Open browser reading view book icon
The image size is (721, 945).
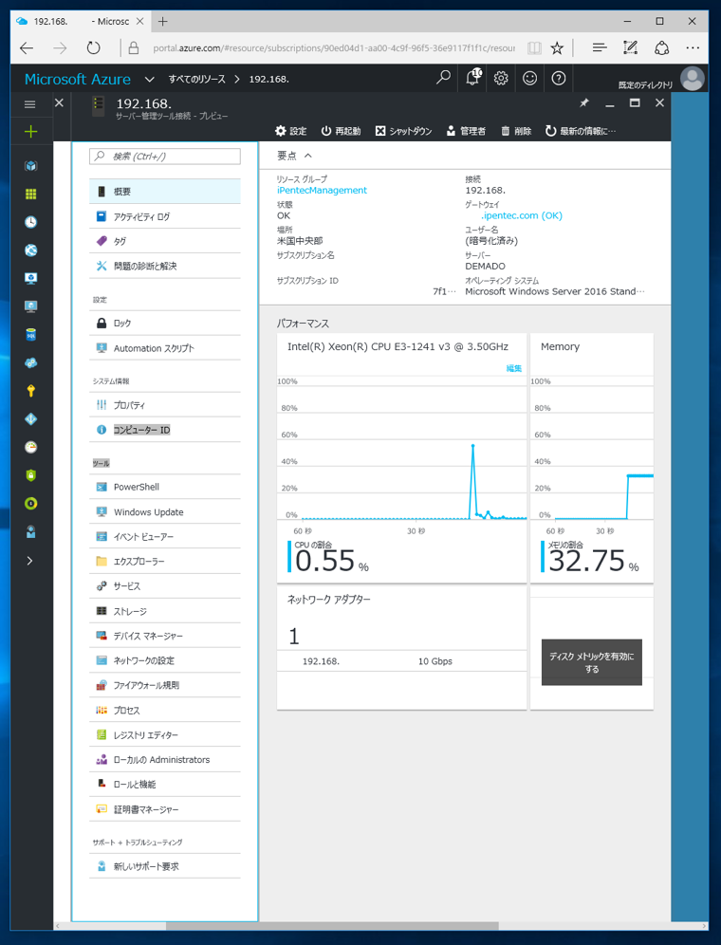pos(533,48)
